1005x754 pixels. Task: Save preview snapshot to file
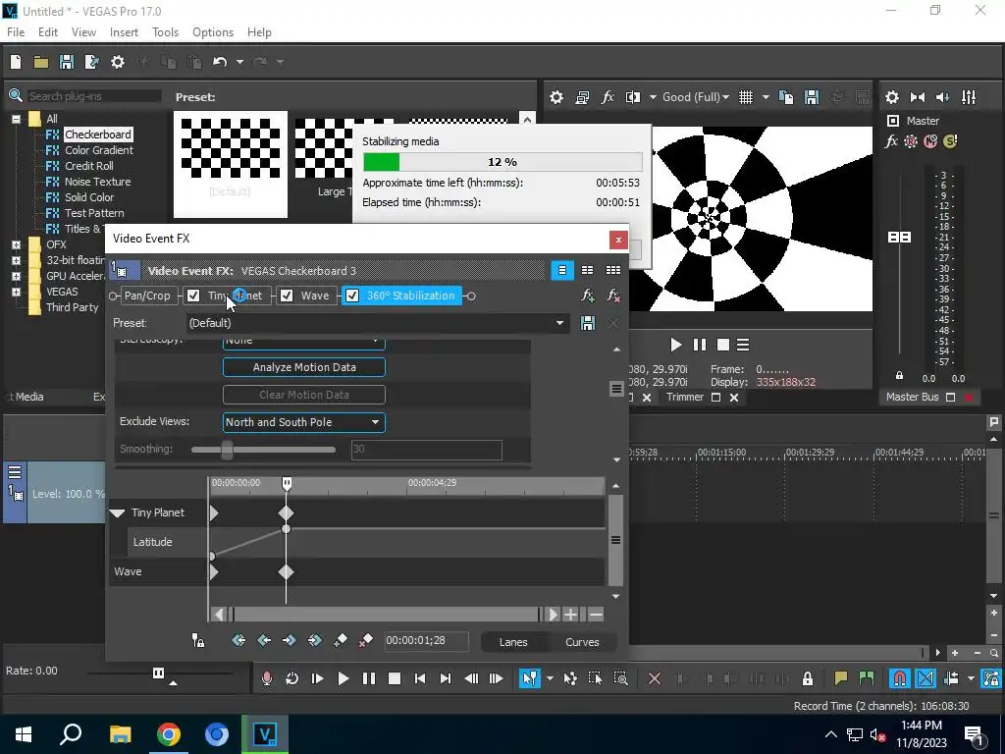pyautogui.click(x=812, y=97)
